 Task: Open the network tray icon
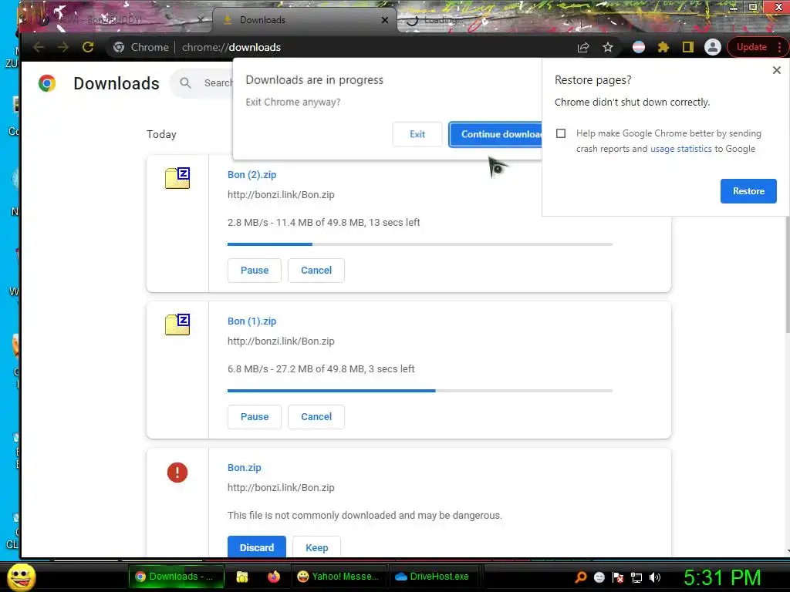(x=636, y=577)
